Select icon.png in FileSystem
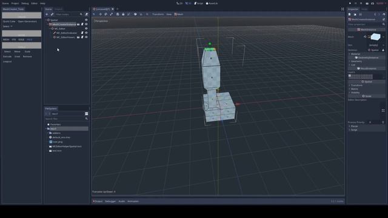This screenshot has height=218, width=388. click(x=58, y=142)
